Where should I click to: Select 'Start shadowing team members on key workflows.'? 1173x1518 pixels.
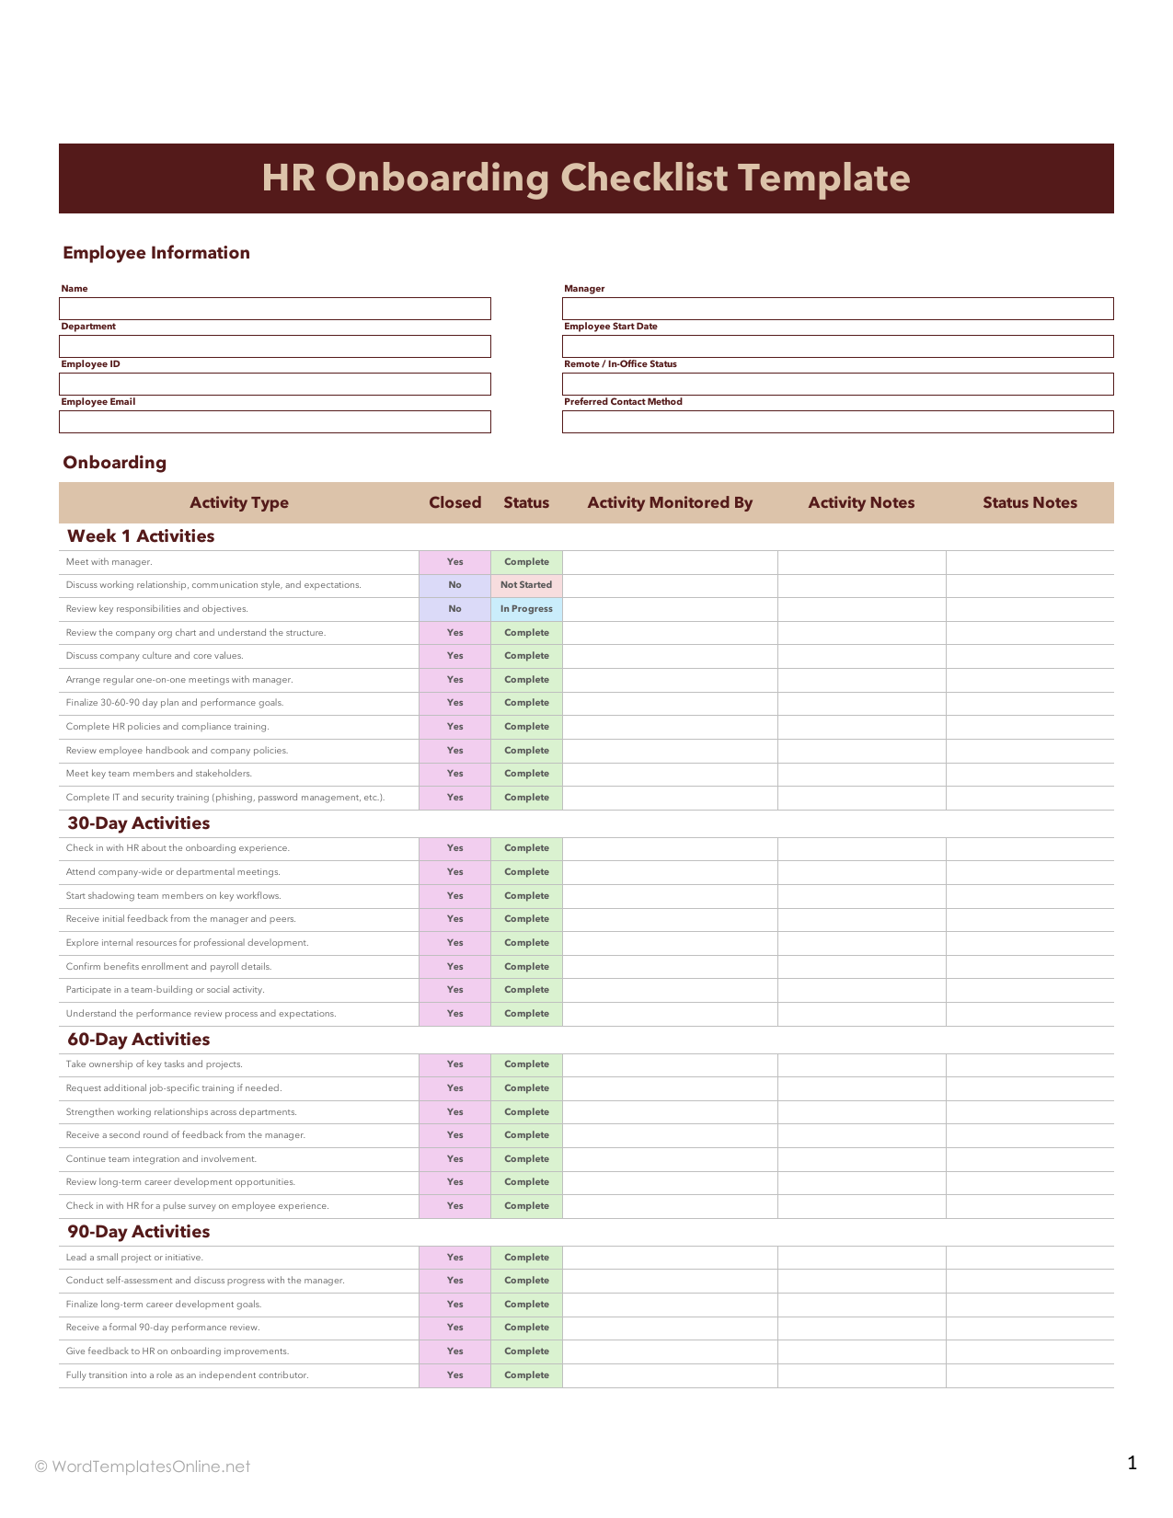pyautogui.click(x=174, y=896)
